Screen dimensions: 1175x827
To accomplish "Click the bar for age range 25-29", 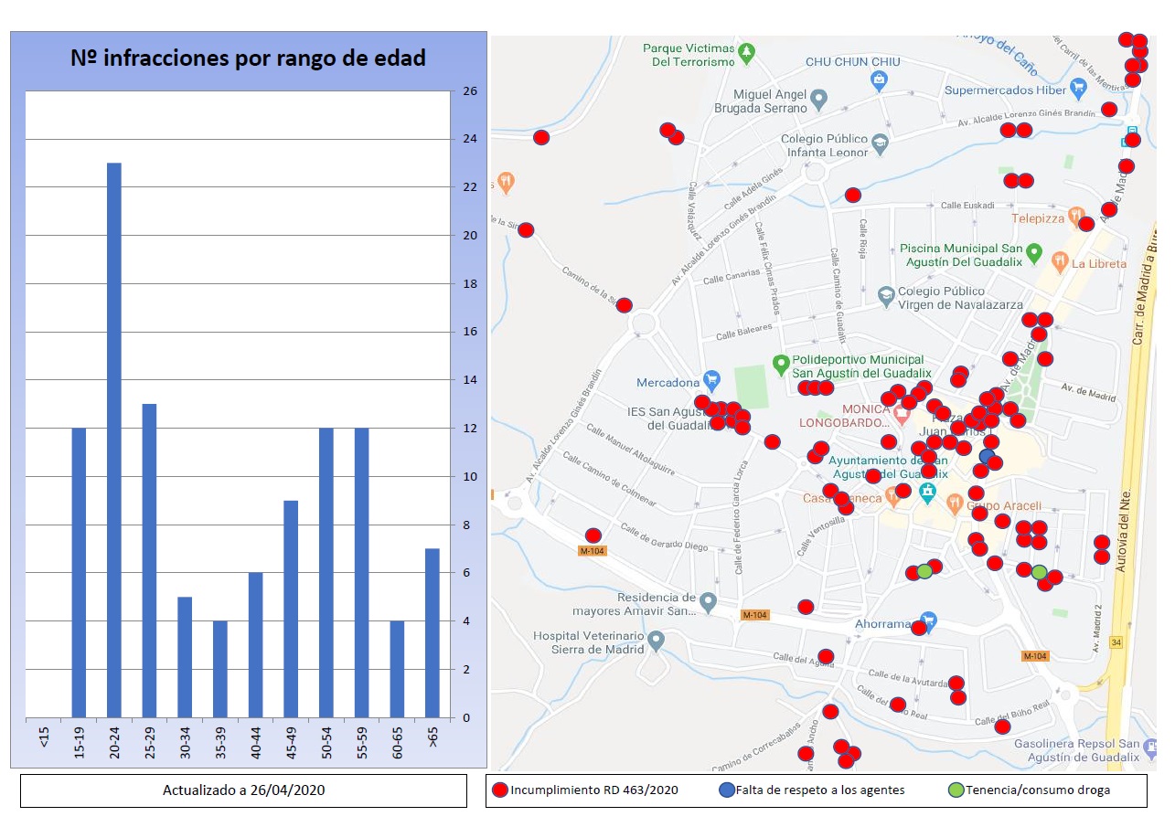I will (x=149, y=561).
